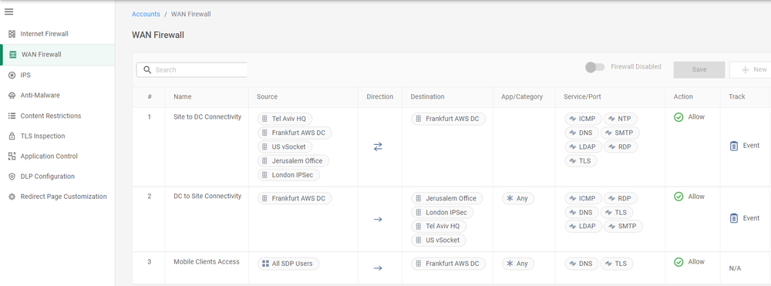Image resolution: width=771 pixels, height=286 pixels.
Task: Click US vSocket destination in rule 2
Action: coord(439,241)
